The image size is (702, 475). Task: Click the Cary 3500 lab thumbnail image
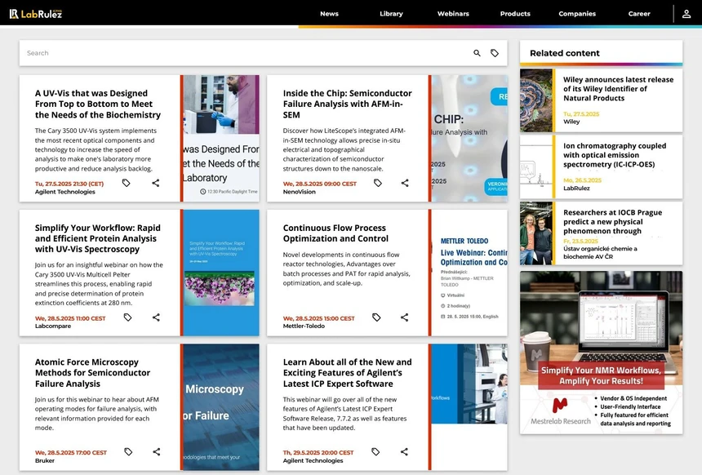pyautogui.click(x=221, y=138)
